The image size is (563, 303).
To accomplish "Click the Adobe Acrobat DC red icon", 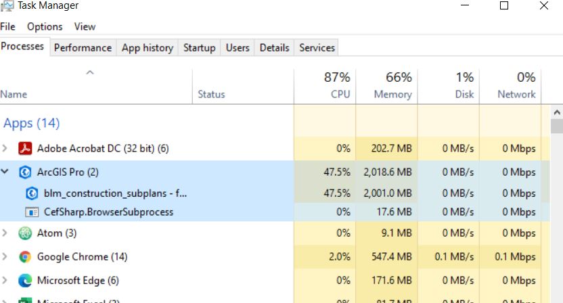I will click(x=25, y=148).
